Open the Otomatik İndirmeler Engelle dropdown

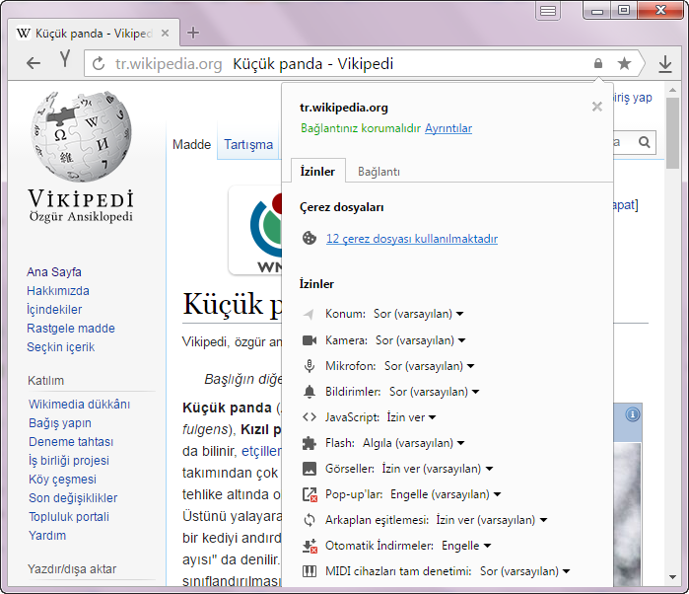point(466,546)
